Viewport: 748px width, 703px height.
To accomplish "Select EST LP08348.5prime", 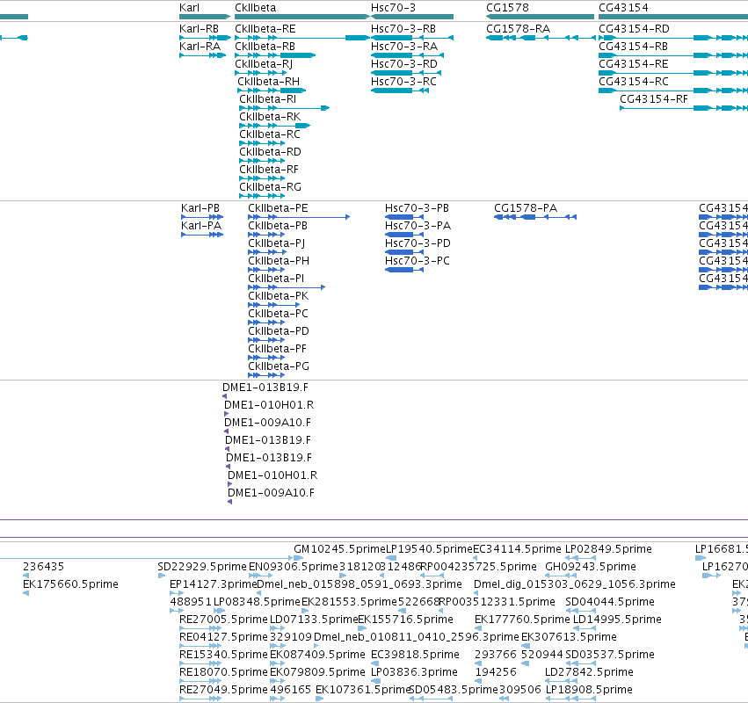I will click(x=258, y=602).
